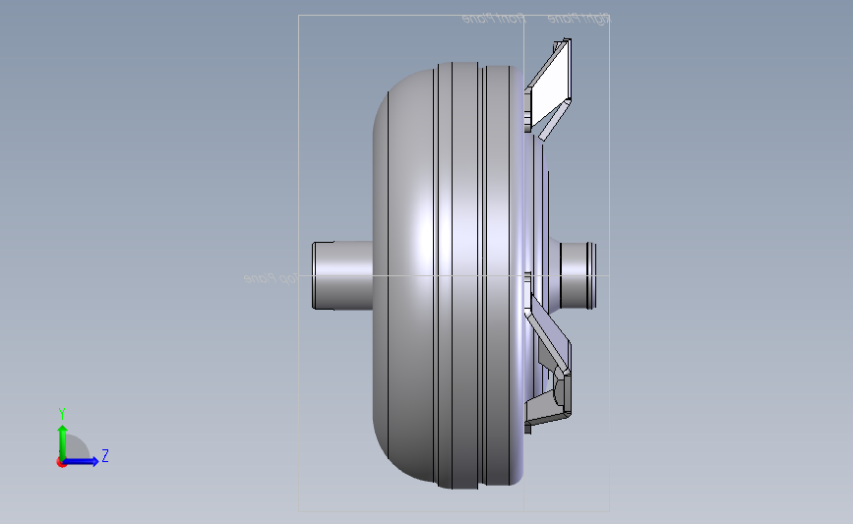Select the grooved shaft end on the right

(579, 275)
